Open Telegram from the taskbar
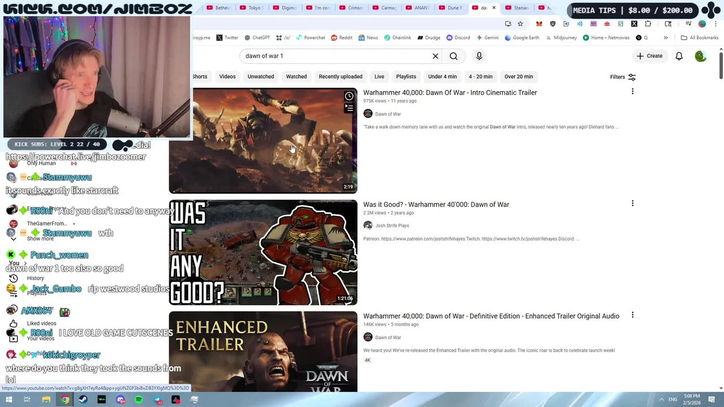The image size is (724, 407). tap(157, 400)
